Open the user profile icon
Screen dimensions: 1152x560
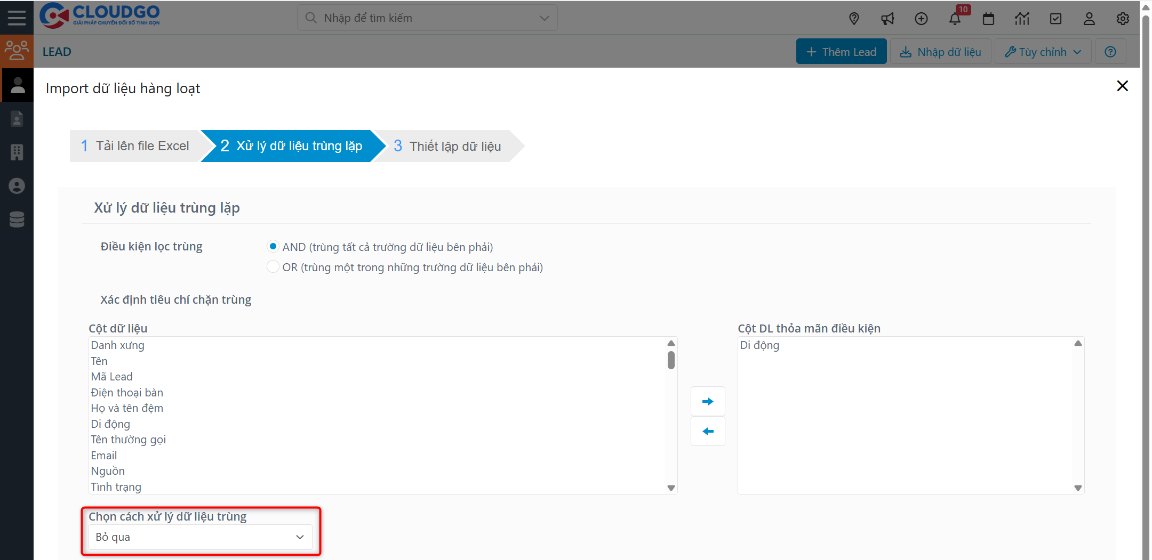1089,18
